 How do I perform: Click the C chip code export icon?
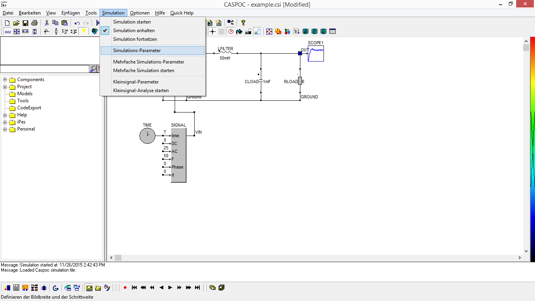pyautogui.click(x=314, y=31)
